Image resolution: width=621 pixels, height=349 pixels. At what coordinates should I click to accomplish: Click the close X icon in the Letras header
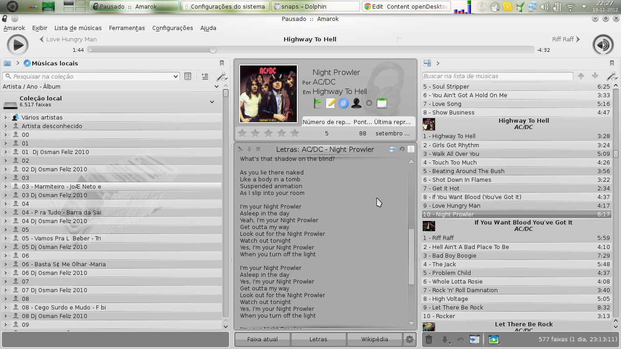[x=258, y=149]
